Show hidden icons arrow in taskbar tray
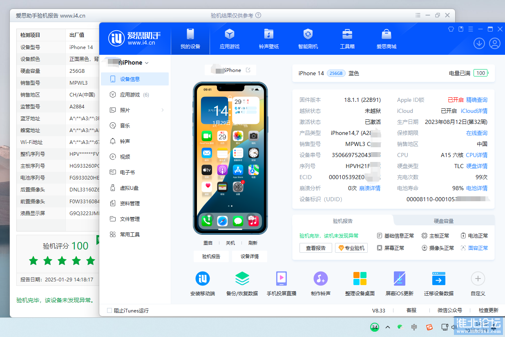Image resolution: width=505 pixels, height=337 pixels. pos(387,327)
